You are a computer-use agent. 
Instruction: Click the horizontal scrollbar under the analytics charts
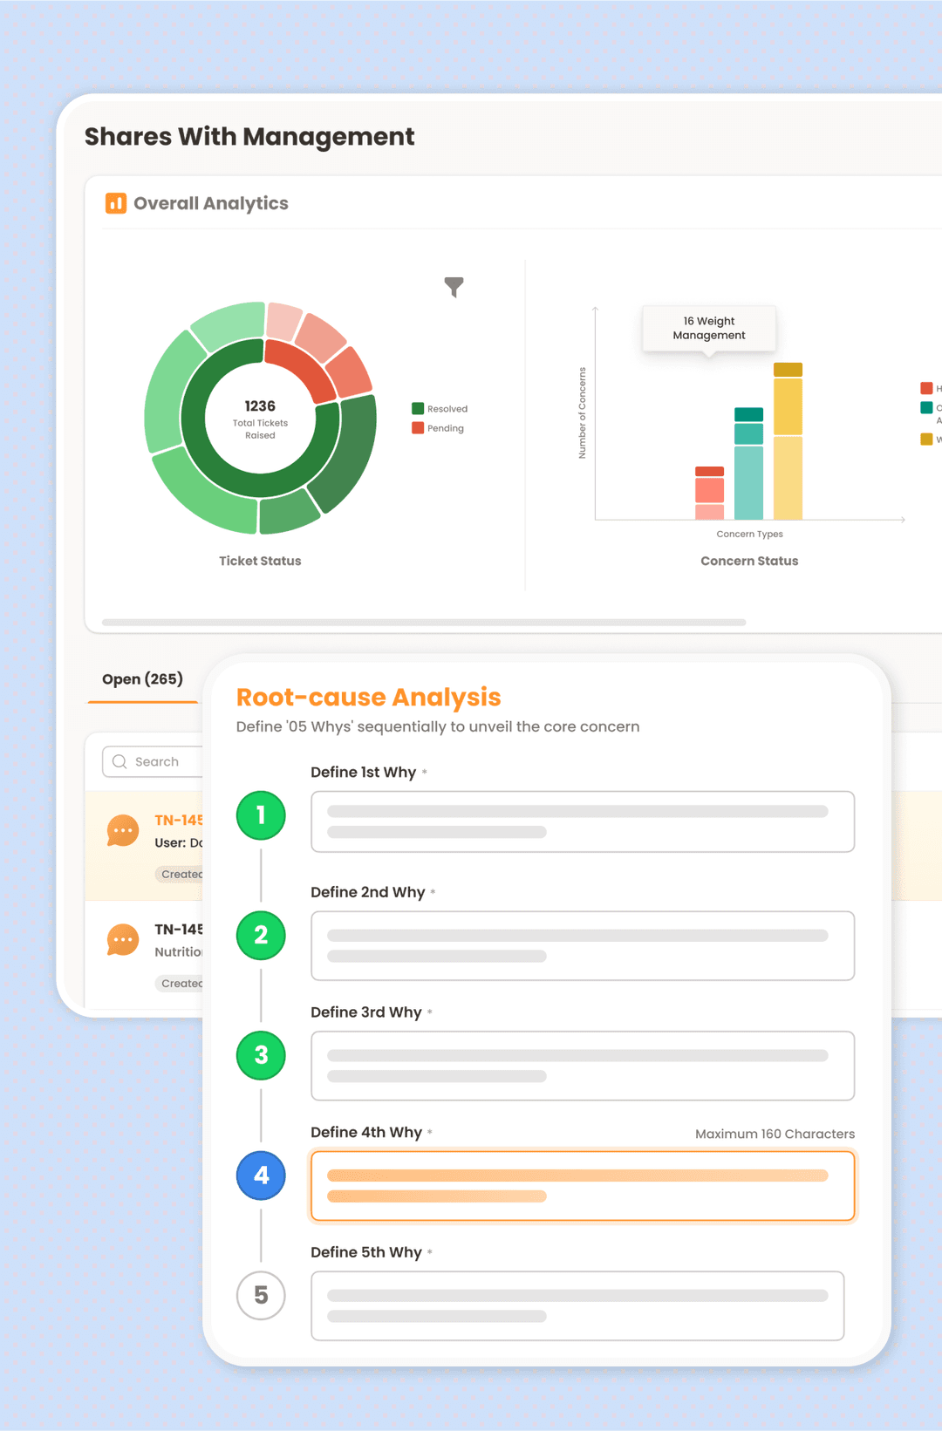(x=424, y=623)
